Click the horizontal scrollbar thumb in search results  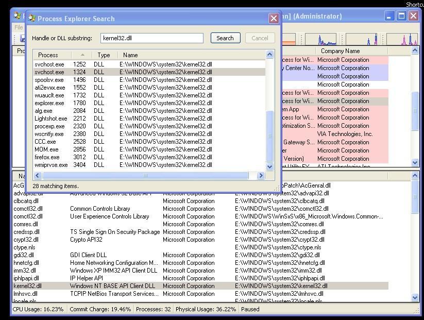(145, 176)
